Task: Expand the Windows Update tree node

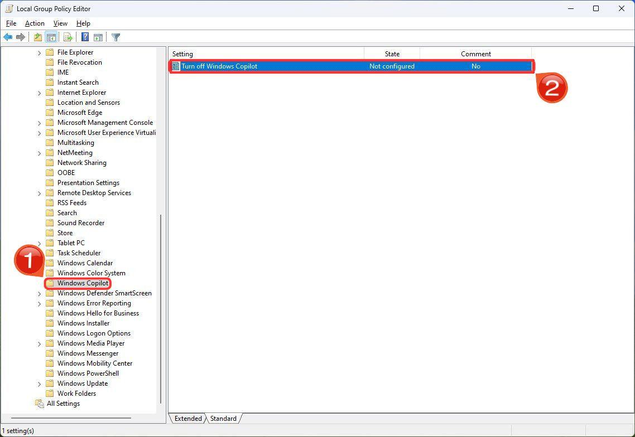Action: 39,384
